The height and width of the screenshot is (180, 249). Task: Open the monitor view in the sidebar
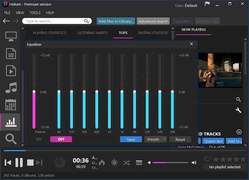(11, 36)
